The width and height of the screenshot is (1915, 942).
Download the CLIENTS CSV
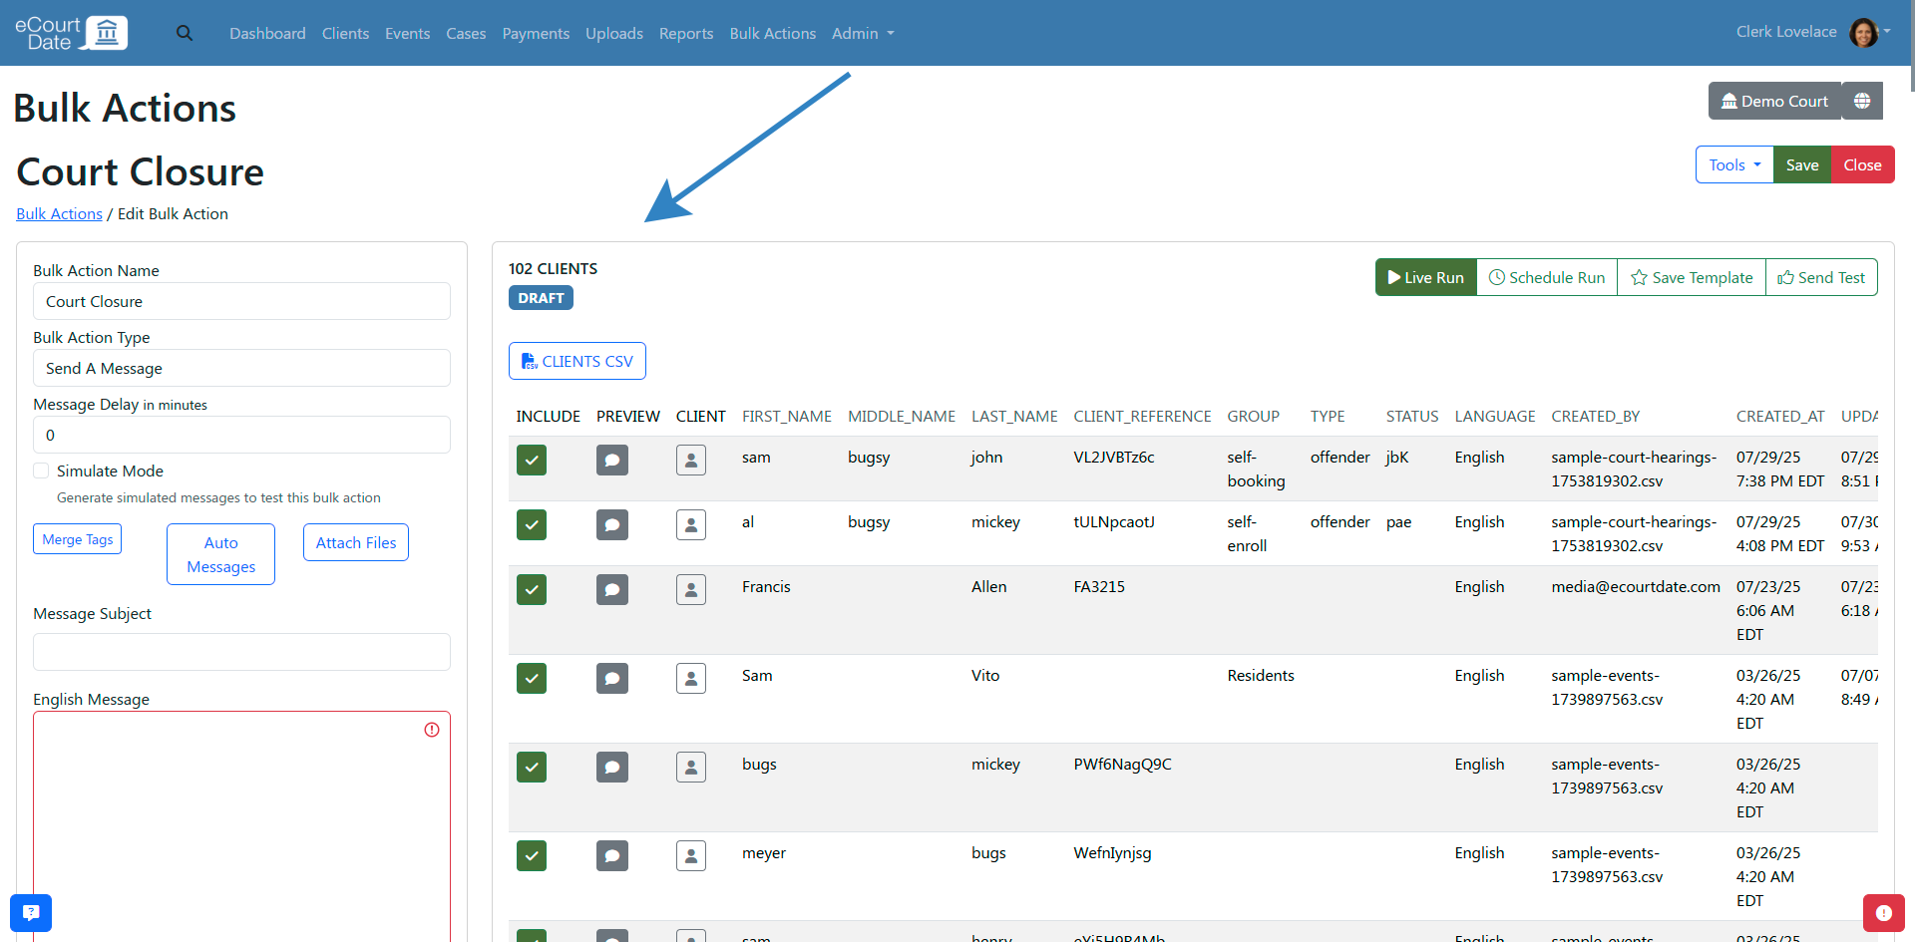[577, 361]
